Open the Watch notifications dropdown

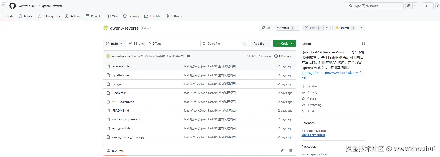[288, 28]
